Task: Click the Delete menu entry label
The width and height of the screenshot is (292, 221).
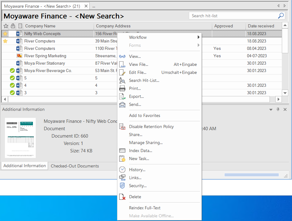Action: click(x=135, y=197)
